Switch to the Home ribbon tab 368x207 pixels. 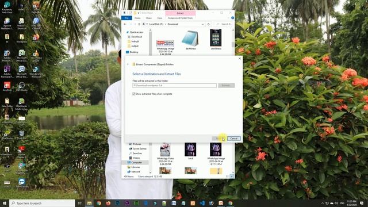click(137, 18)
